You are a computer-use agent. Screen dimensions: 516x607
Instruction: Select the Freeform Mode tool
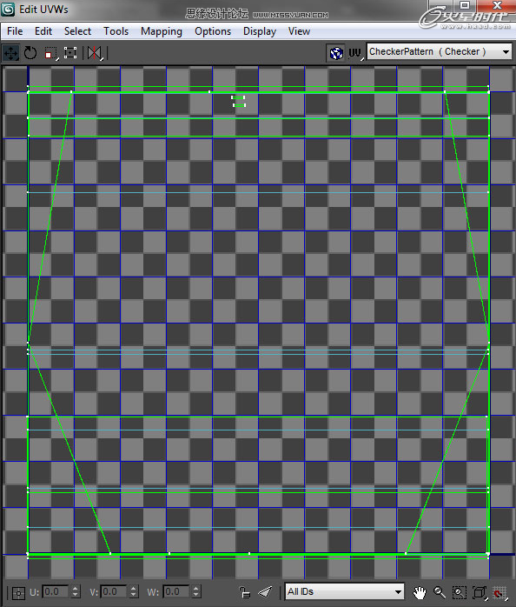pyautogui.click(x=70, y=53)
